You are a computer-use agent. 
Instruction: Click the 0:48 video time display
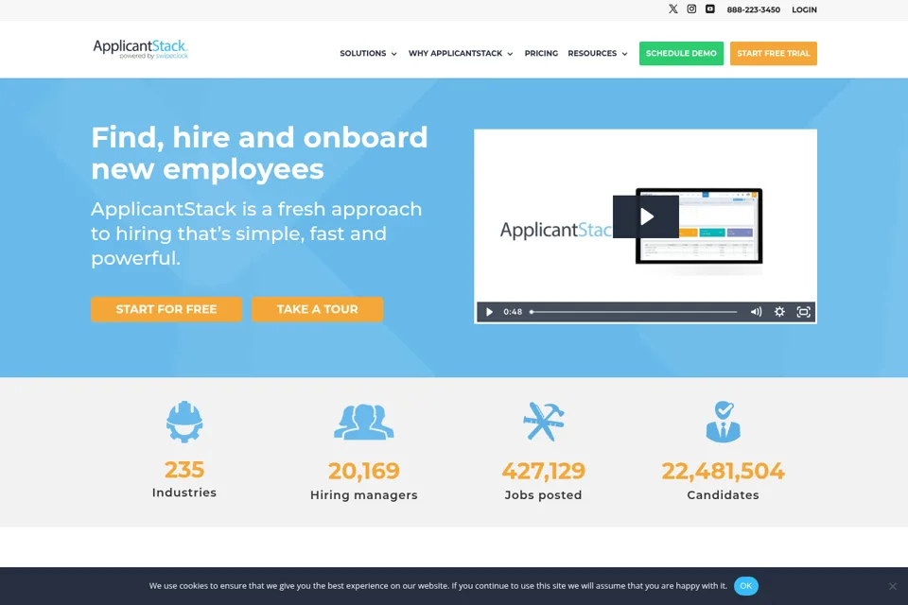tap(513, 312)
